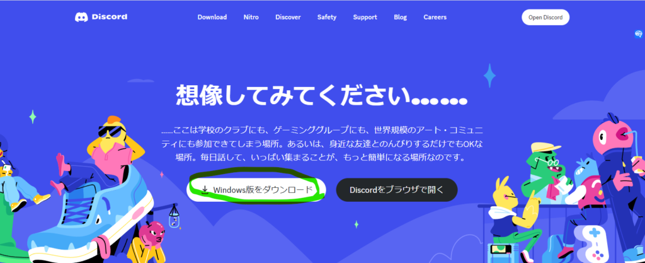Click the Windows版をダウンロード button
Screen dimensions: 645x263
(256, 190)
